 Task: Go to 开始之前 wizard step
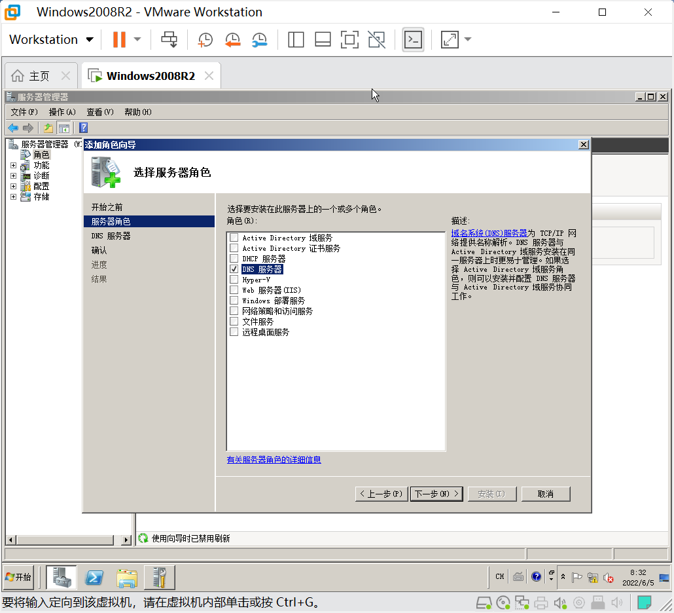pyautogui.click(x=107, y=208)
